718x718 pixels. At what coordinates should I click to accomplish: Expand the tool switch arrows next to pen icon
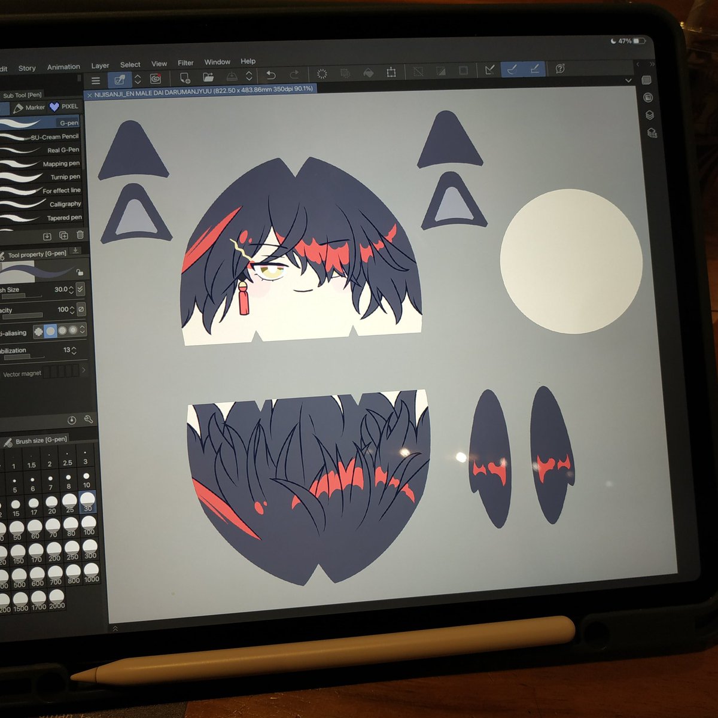coord(138,79)
